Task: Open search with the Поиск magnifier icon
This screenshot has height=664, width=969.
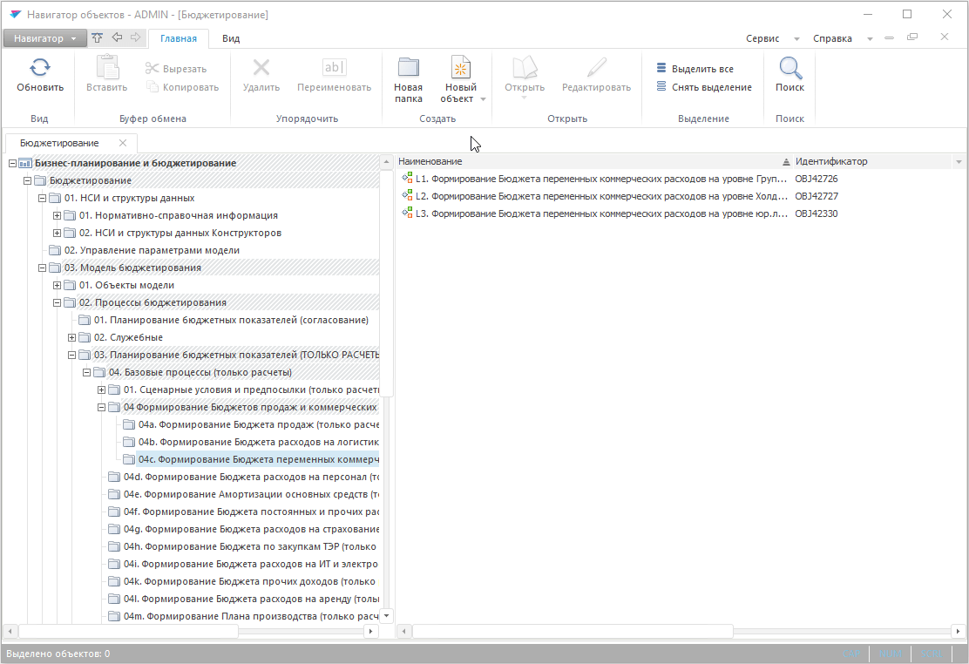Action: pos(789,70)
